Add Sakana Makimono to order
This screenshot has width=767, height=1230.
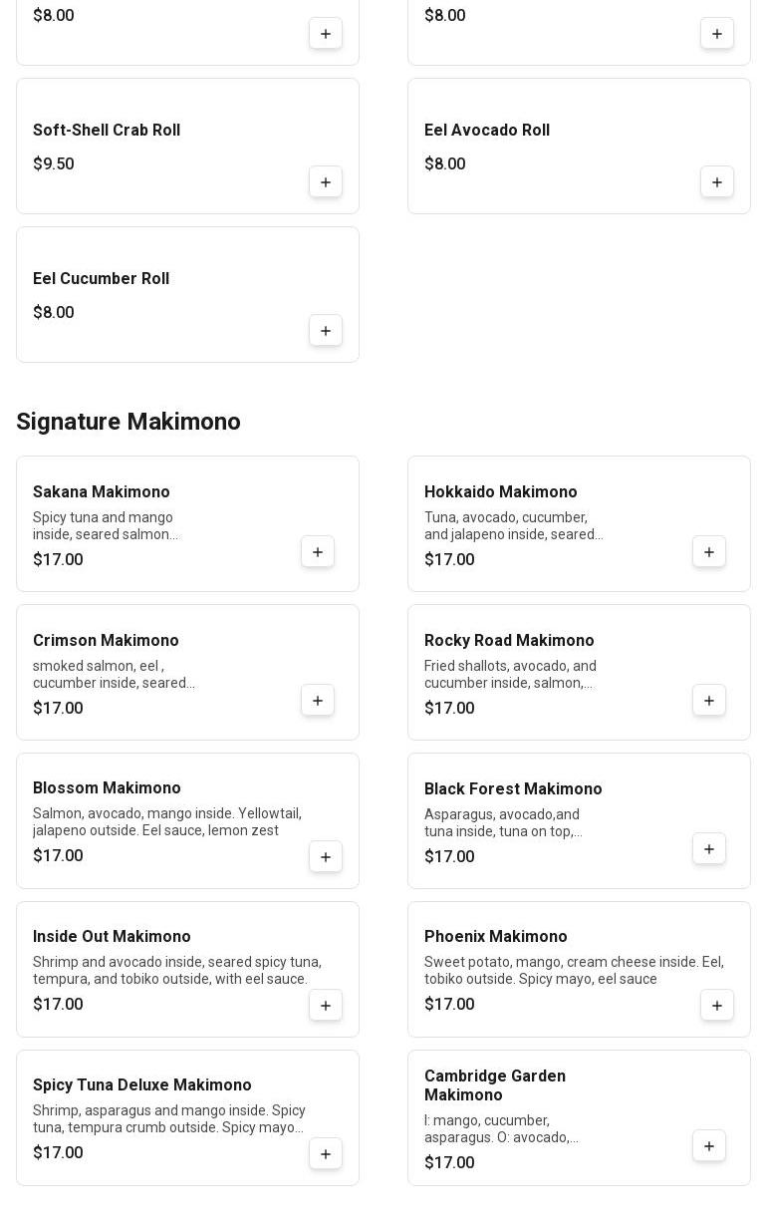[318, 552]
